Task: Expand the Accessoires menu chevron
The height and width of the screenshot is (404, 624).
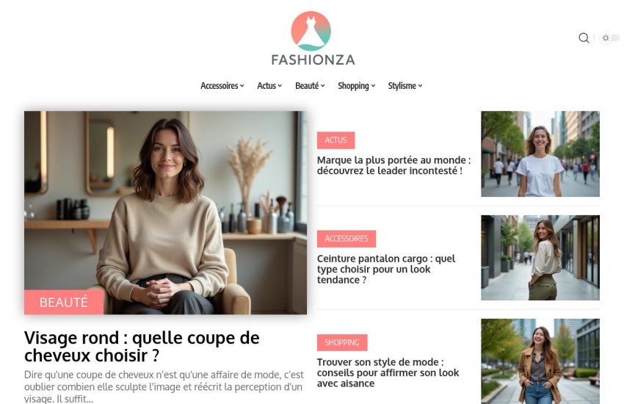Action: tap(242, 86)
